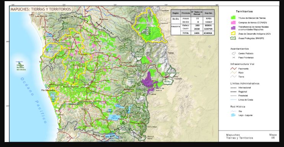Click the Ripio road line symbol

pyautogui.click(x=233, y=73)
